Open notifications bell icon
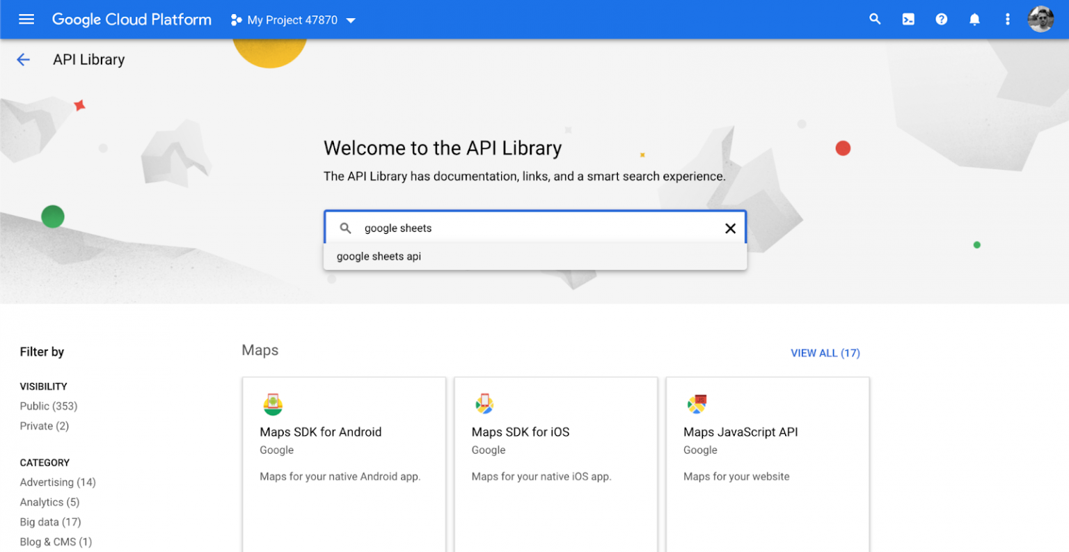1069x552 pixels. [x=974, y=19]
